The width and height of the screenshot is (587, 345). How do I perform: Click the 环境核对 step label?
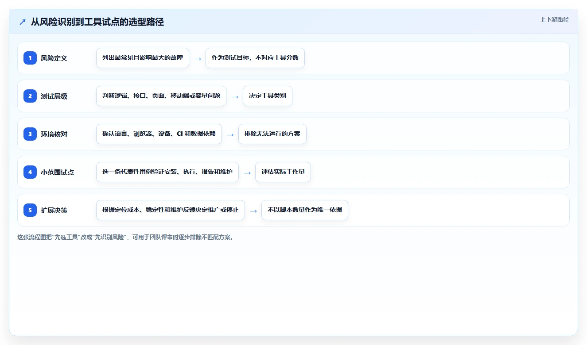point(54,134)
